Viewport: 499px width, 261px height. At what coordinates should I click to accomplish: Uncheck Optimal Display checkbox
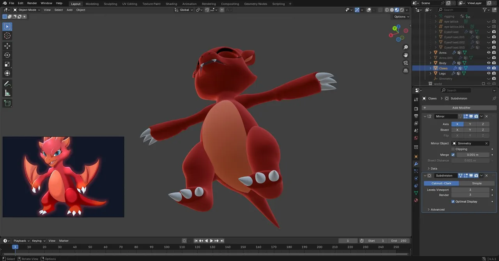[x=453, y=201]
